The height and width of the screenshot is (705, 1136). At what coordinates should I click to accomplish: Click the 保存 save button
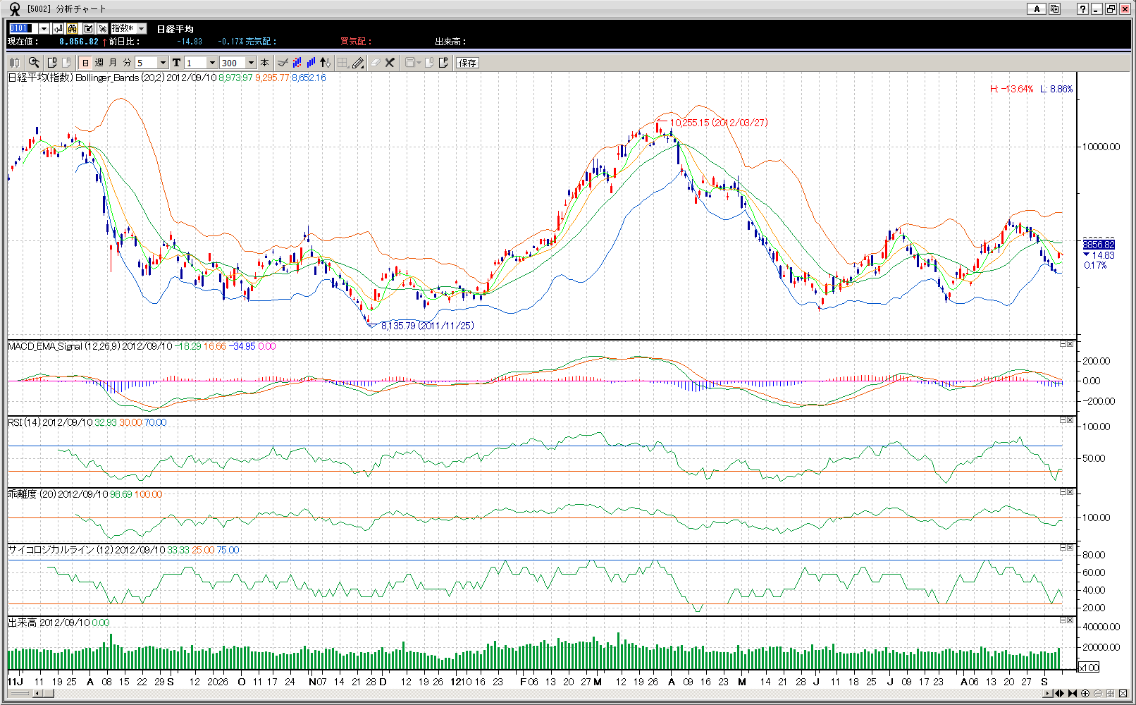coord(467,63)
